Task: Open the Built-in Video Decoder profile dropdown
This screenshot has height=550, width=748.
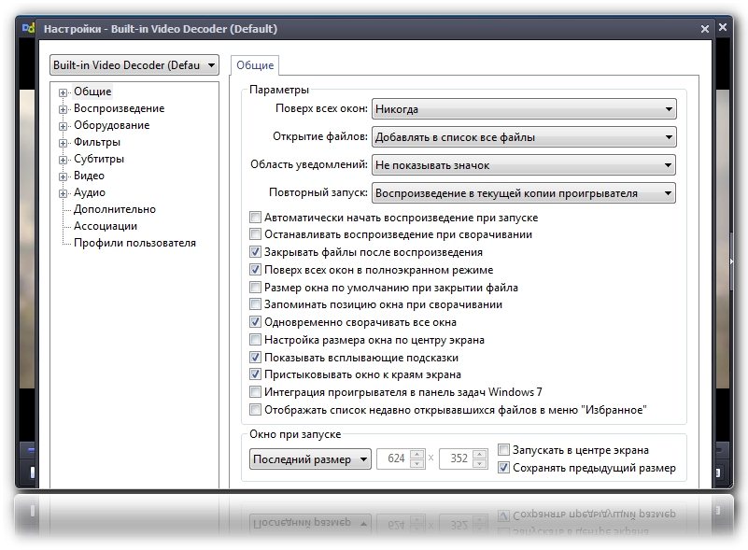Action: [134, 65]
